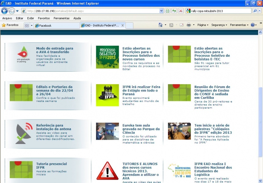
Task: Click the Help question mark icon
Action: tap(253, 25)
